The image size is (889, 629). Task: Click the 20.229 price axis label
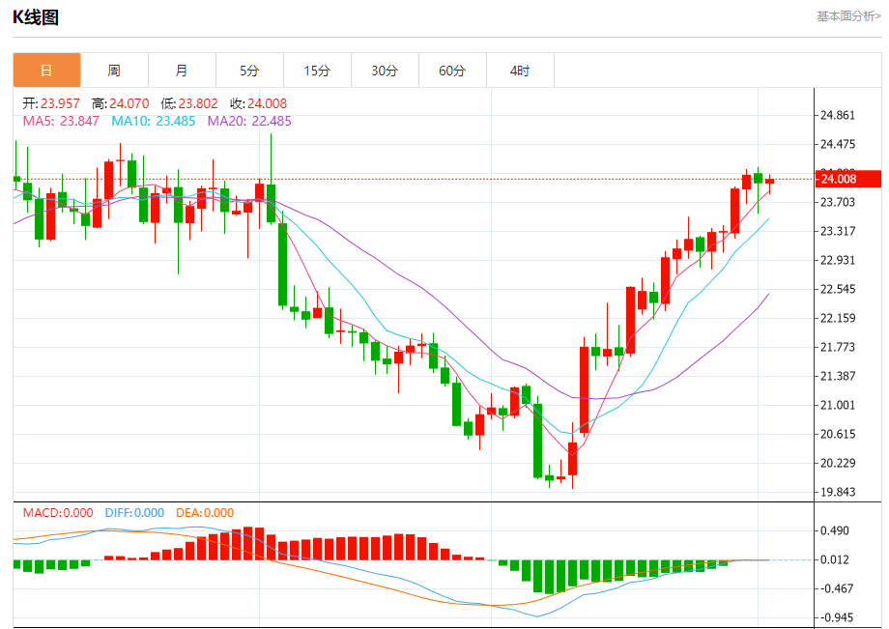click(838, 463)
